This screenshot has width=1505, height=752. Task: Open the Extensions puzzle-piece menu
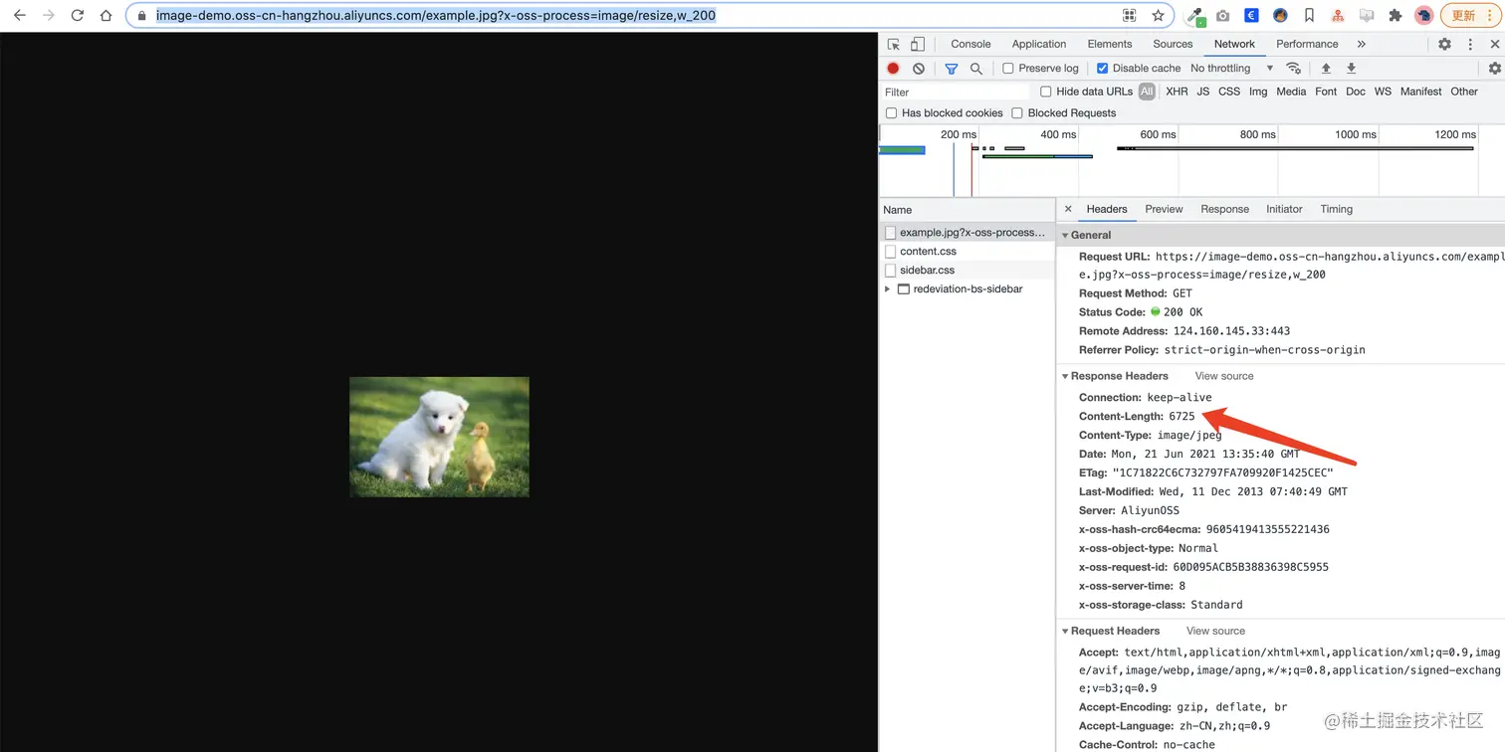tap(1395, 16)
